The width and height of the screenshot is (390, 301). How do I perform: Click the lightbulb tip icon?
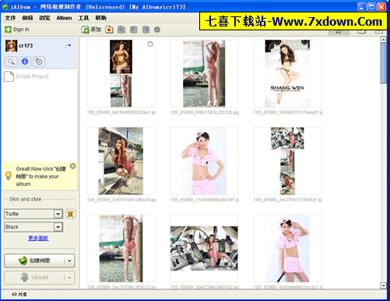pos(9,176)
